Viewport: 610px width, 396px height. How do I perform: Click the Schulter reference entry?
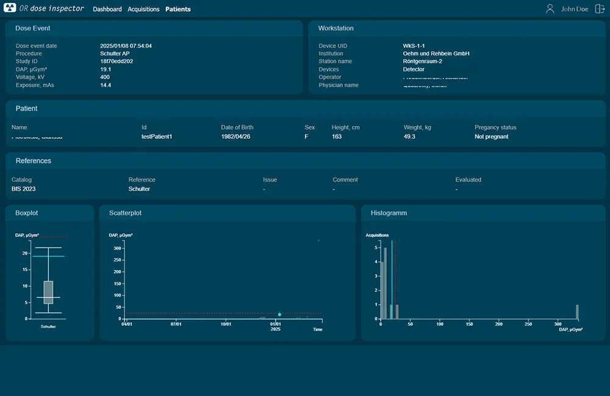coord(139,189)
